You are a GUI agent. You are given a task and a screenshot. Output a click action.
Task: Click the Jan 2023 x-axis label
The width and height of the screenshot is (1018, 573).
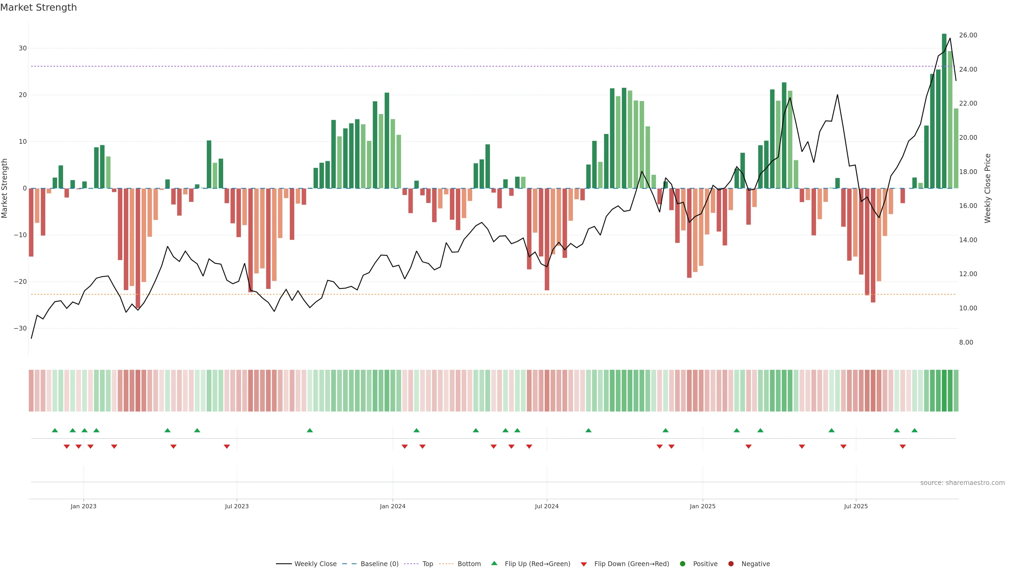tap(84, 506)
